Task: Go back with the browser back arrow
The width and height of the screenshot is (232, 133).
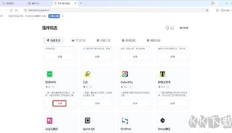Action: click(1, 10)
